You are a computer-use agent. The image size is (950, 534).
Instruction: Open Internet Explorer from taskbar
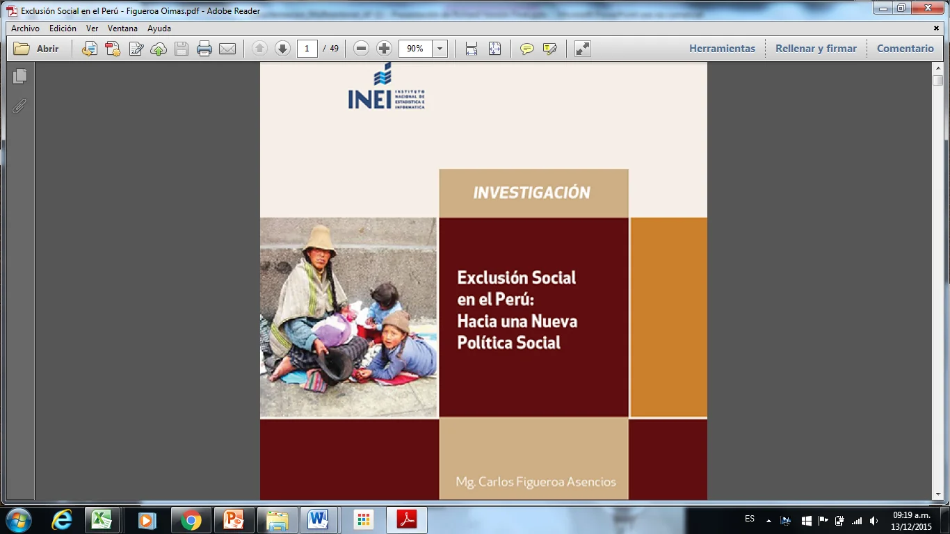[x=62, y=520]
